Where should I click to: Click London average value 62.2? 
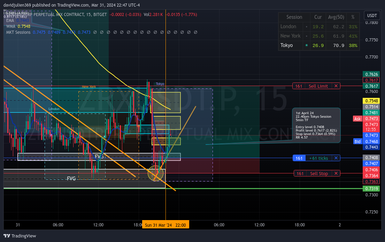(339, 26)
